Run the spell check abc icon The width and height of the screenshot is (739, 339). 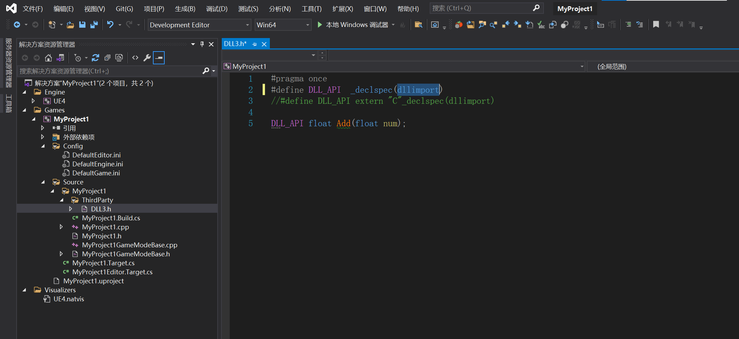541,25
